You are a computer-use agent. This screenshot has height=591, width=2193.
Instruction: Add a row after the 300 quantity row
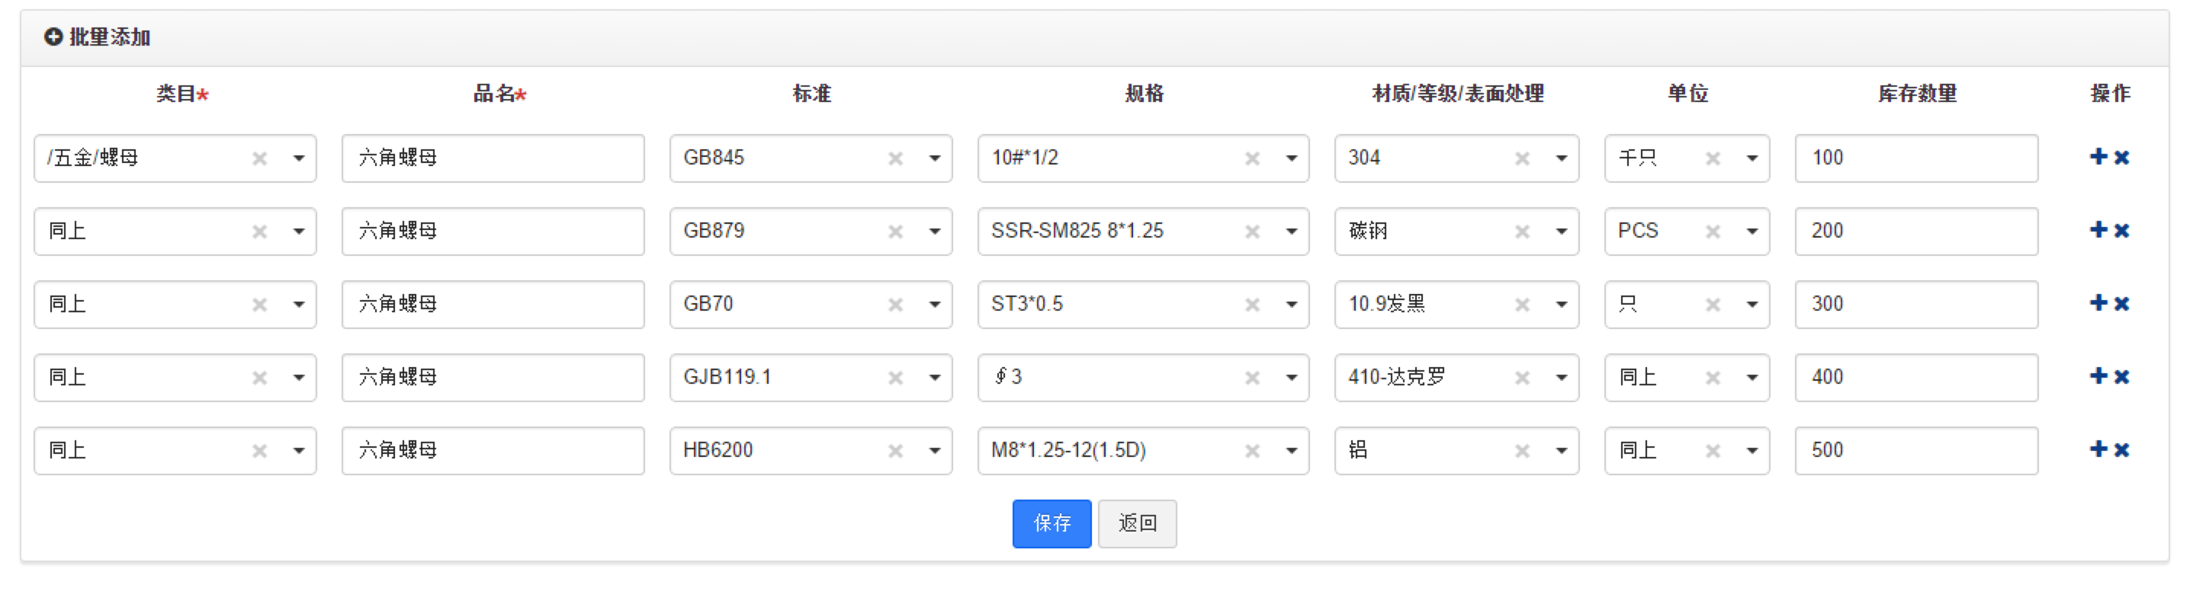(x=2098, y=302)
